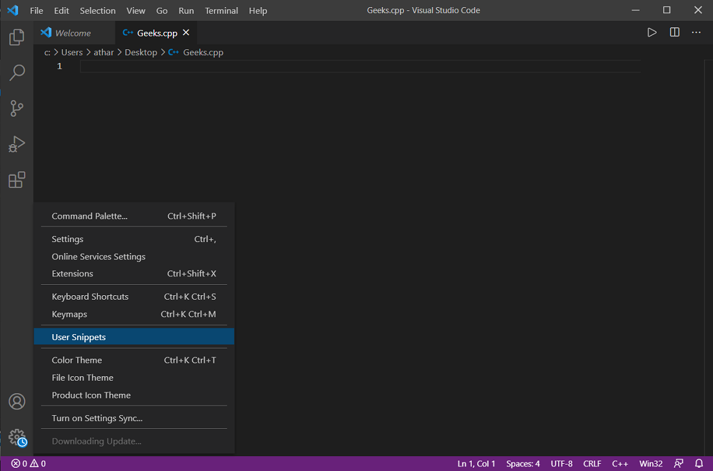713x471 pixels.
Task: Select language mode C++ in status bar
Action: pyautogui.click(x=620, y=463)
